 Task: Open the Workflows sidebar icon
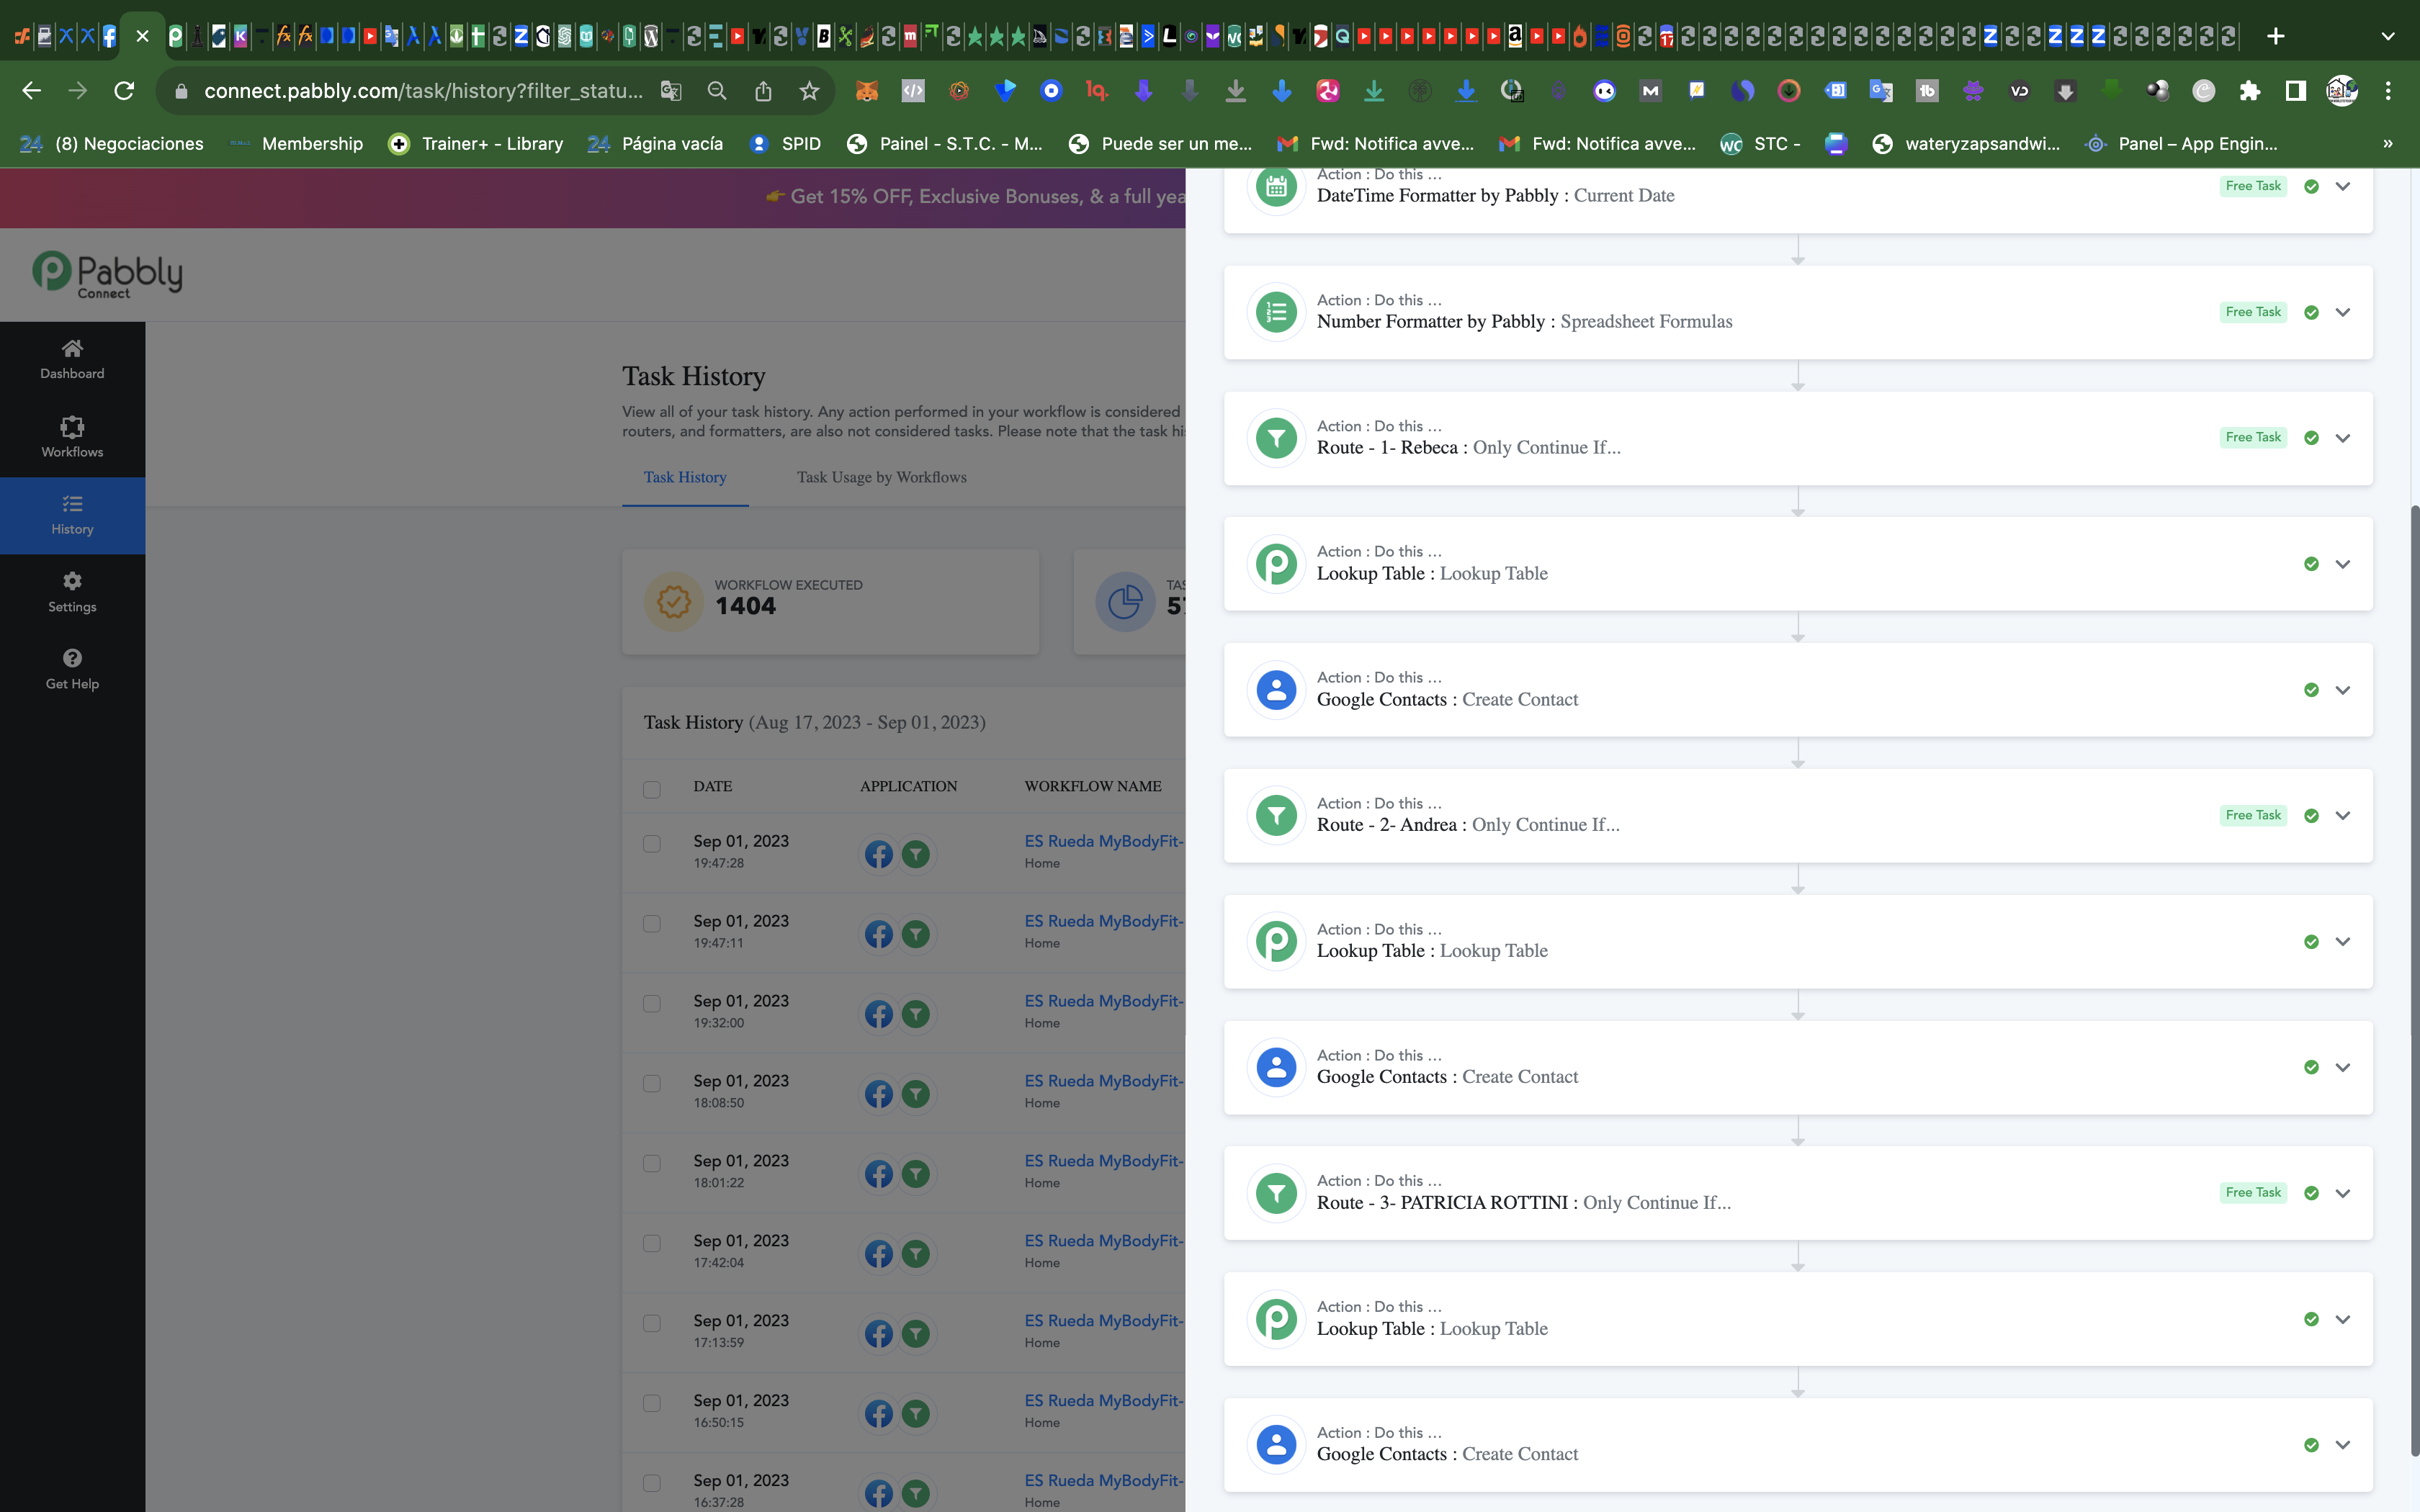click(x=72, y=427)
